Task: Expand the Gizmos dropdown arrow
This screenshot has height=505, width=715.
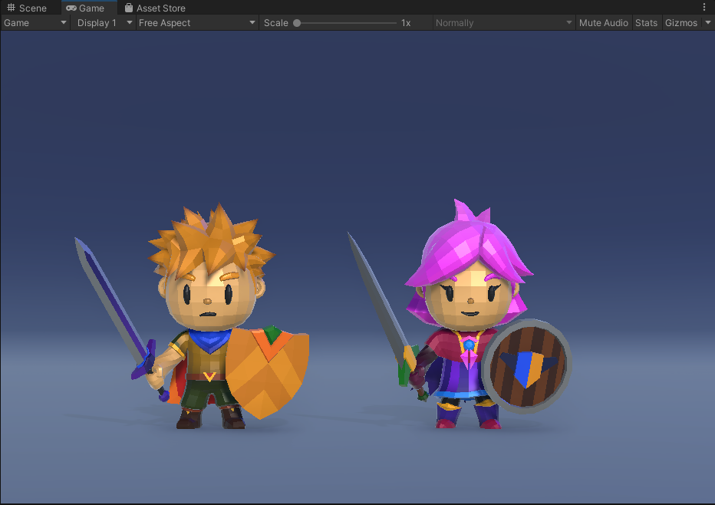Action: pos(707,22)
